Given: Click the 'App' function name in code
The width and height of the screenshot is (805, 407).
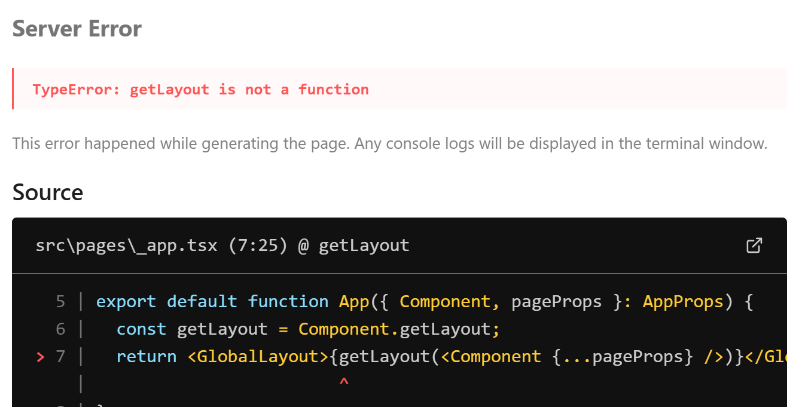Looking at the screenshot, I should [354, 302].
